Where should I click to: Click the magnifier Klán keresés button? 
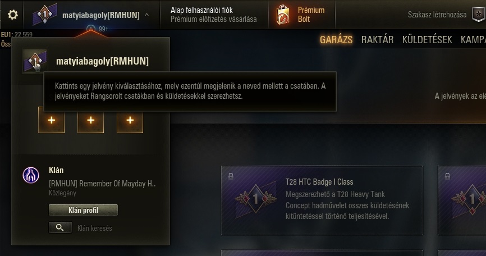(60, 227)
